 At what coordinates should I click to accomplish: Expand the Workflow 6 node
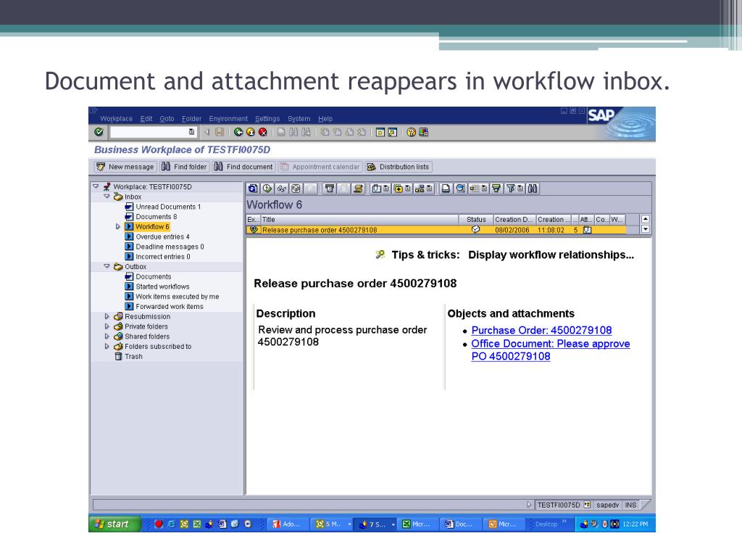[118, 226]
